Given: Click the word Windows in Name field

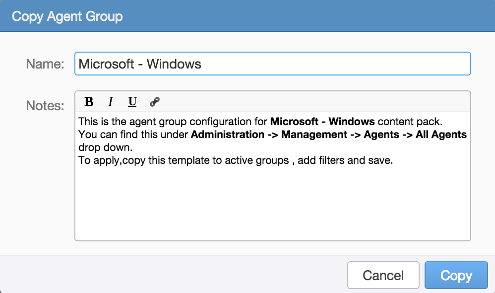Looking at the screenshot, I should (174, 64).
